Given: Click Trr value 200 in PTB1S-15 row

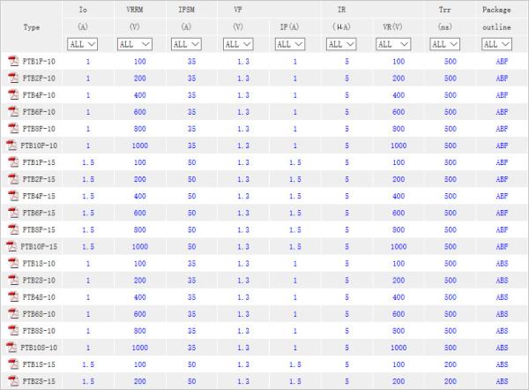Looking at the screenshot, I should pyautogui.click(x=451, y=364).
